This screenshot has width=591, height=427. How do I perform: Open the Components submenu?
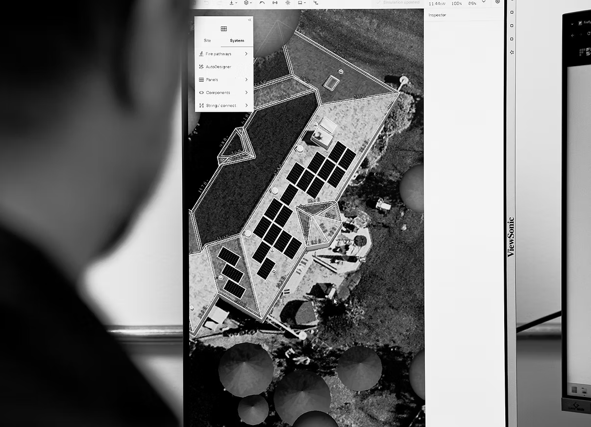pyautogui.click(x=223, y=93)
